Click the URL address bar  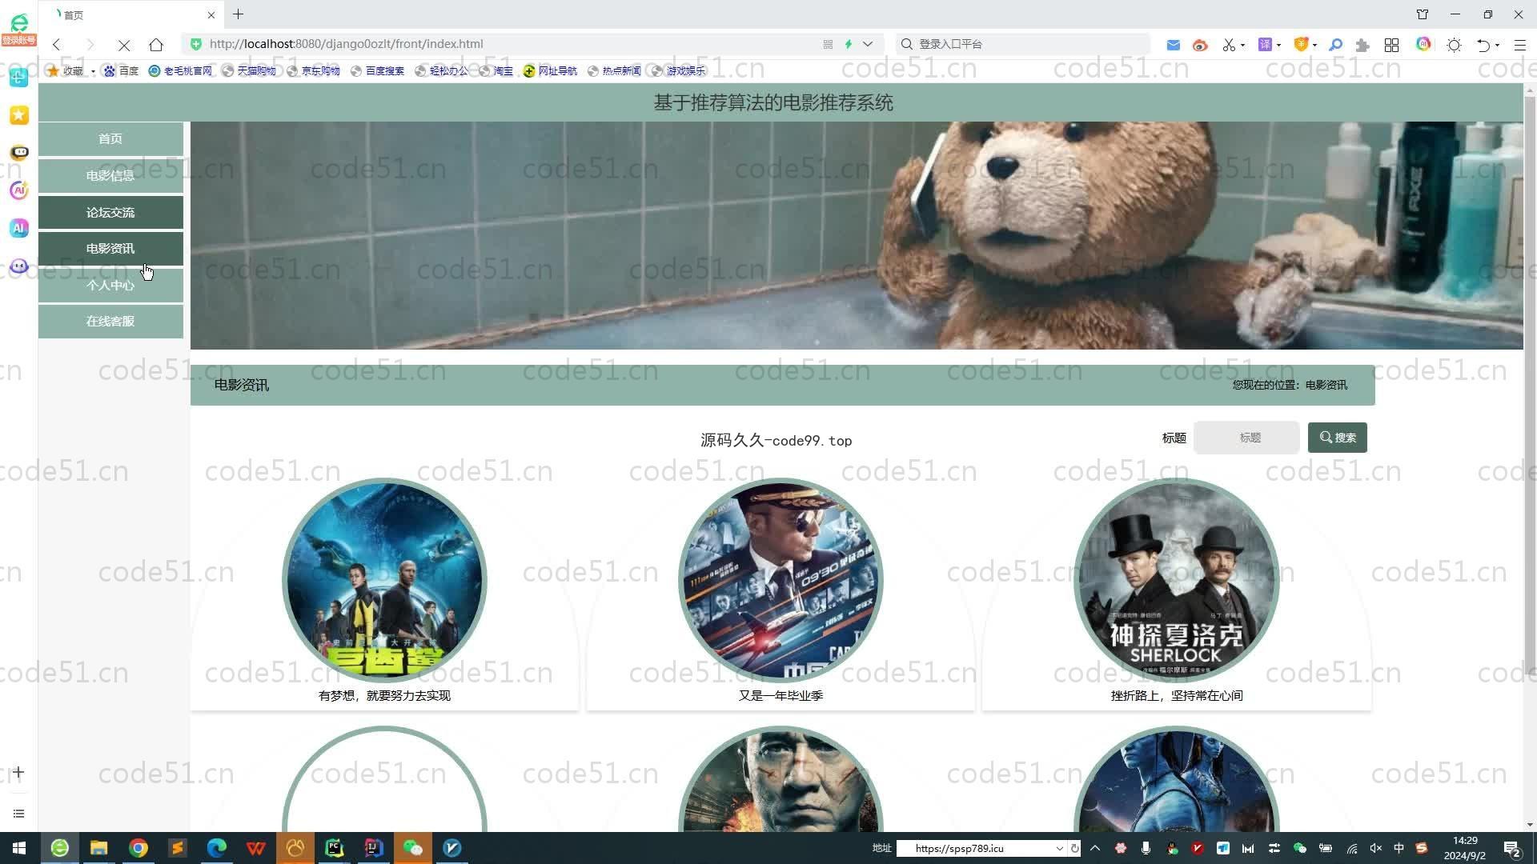pos(512,44)
